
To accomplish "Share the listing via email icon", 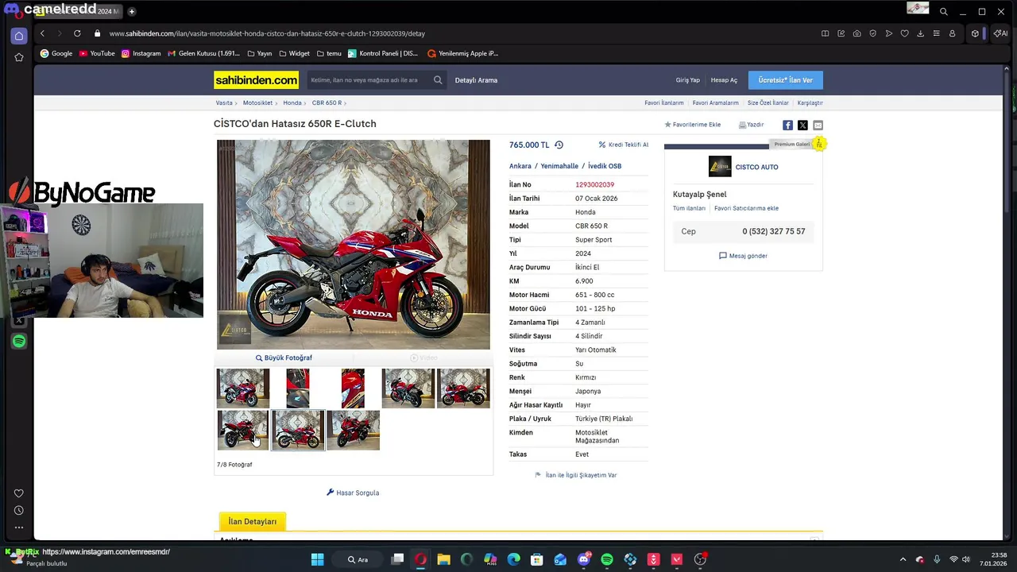I will point(818,125).
